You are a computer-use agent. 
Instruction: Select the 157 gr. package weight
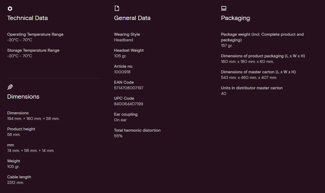227,46
